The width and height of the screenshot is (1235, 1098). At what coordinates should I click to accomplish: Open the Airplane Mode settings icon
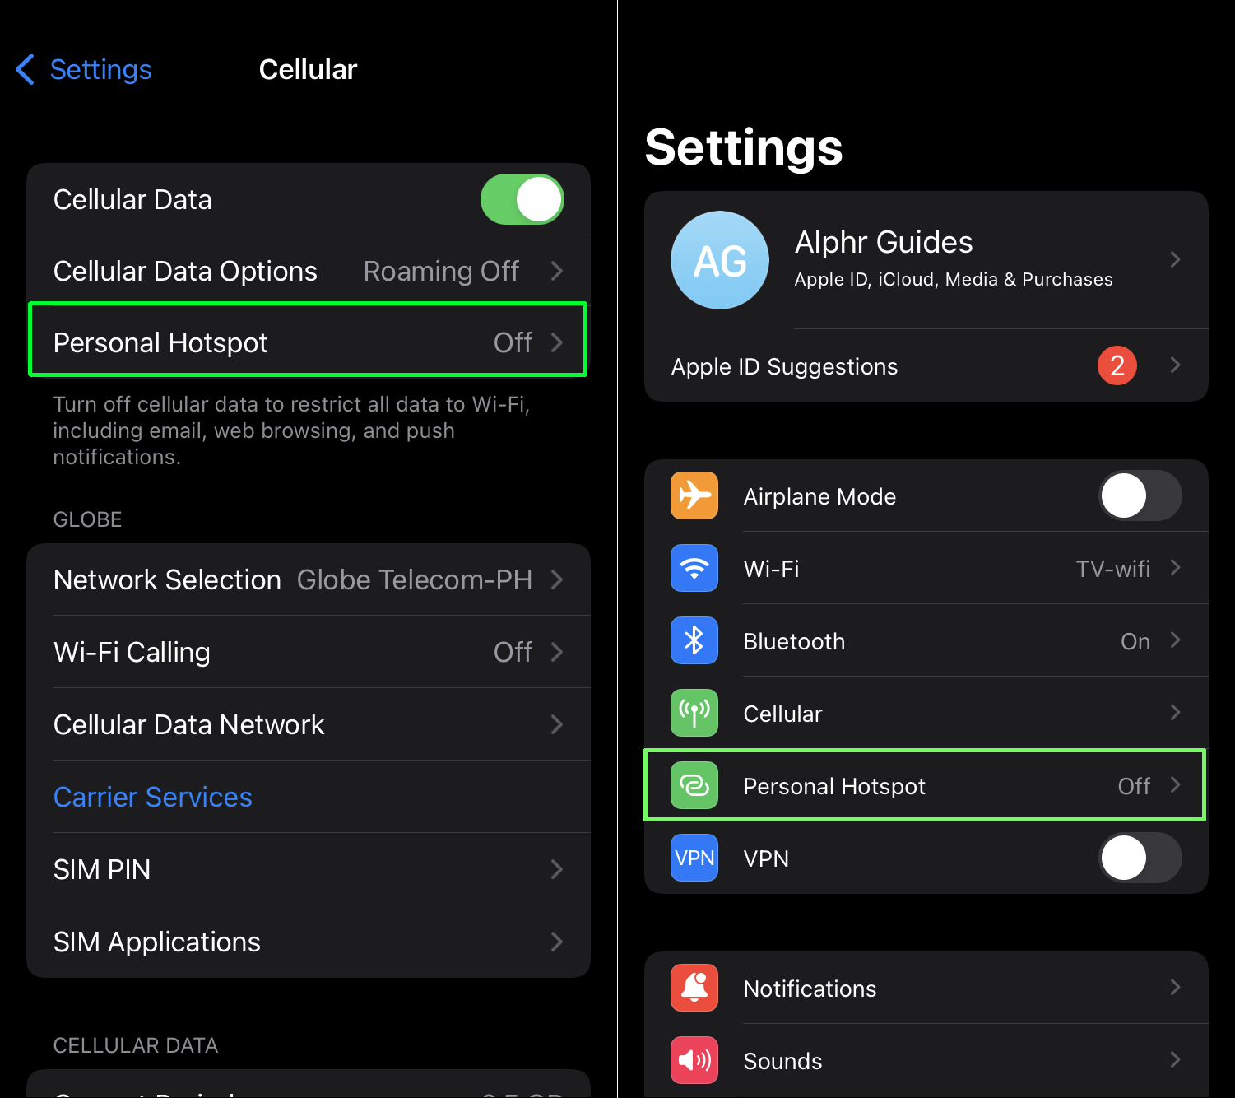[694, 495]
